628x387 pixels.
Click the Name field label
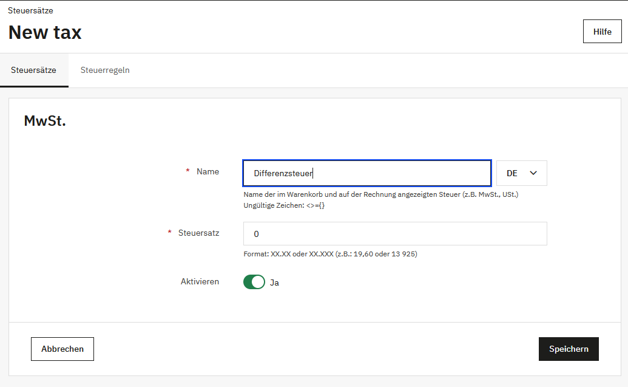coord(208,172)
